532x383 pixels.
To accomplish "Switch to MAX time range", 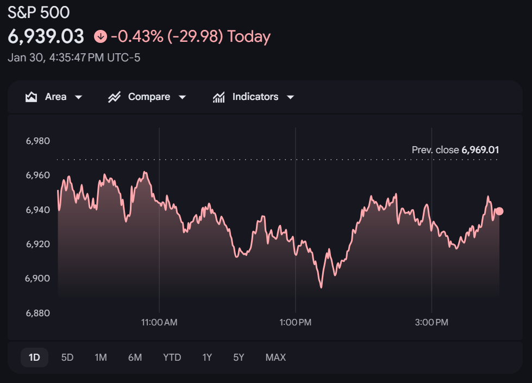I will pos(276,357).
